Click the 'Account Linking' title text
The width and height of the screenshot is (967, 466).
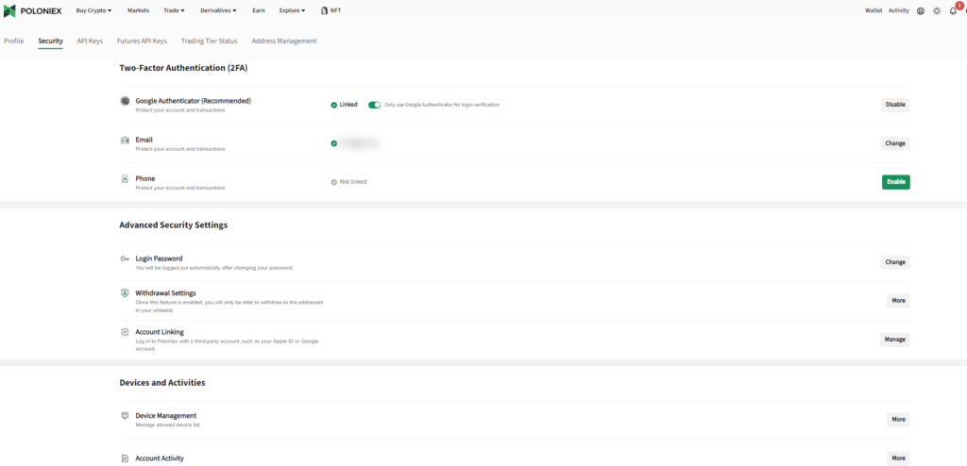pos(159,332)
